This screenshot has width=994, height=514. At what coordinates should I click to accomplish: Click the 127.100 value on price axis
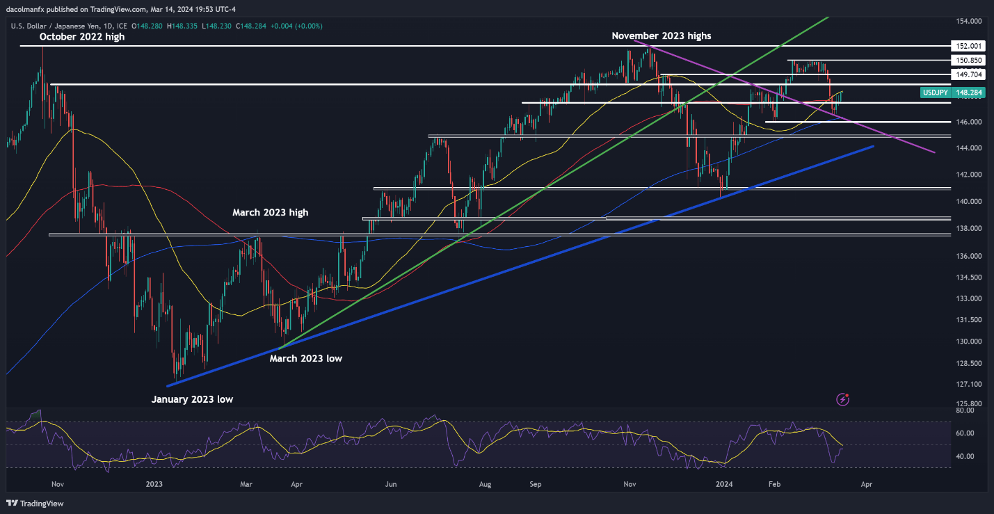tap(967, 385)
